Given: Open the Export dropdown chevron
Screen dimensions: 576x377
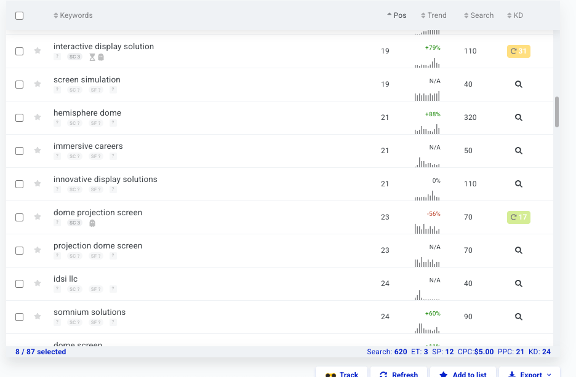Looking at the screenshot, I should coord(549,374).
